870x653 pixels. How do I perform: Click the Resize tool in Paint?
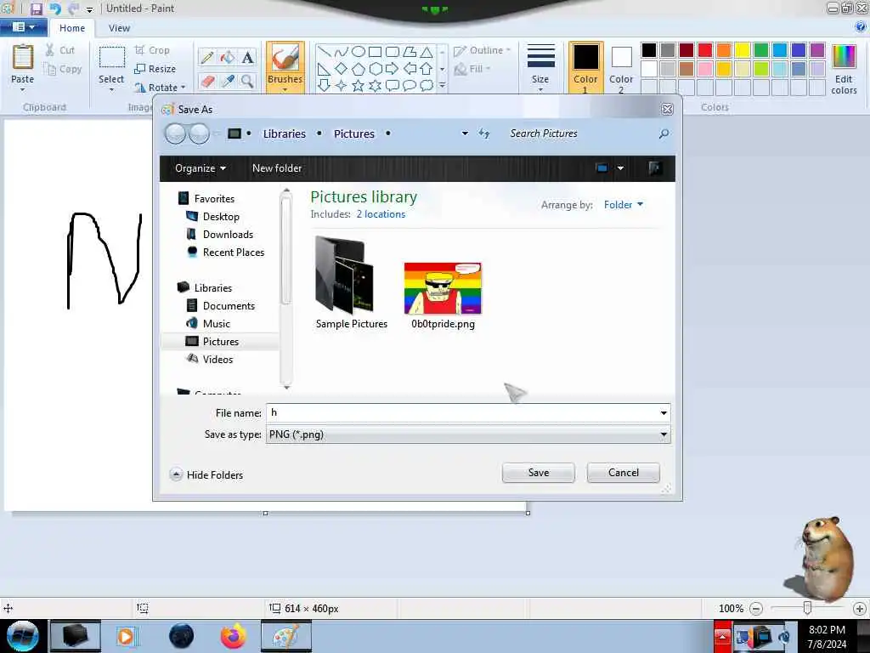point(155,69)
